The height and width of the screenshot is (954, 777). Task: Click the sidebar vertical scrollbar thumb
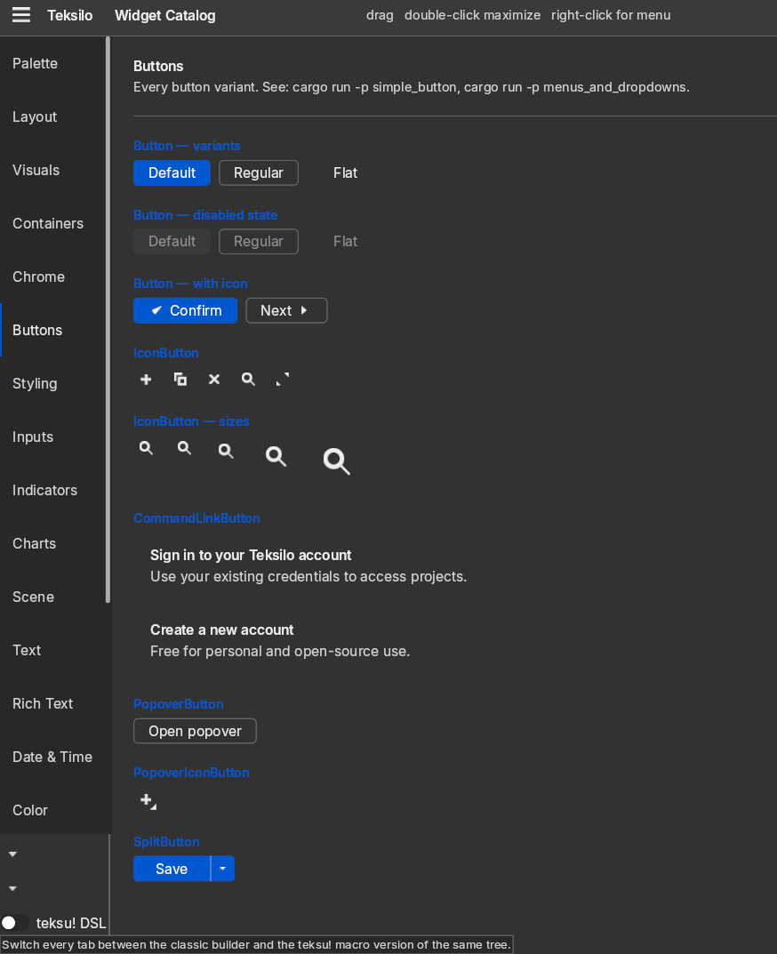point(108,319)
